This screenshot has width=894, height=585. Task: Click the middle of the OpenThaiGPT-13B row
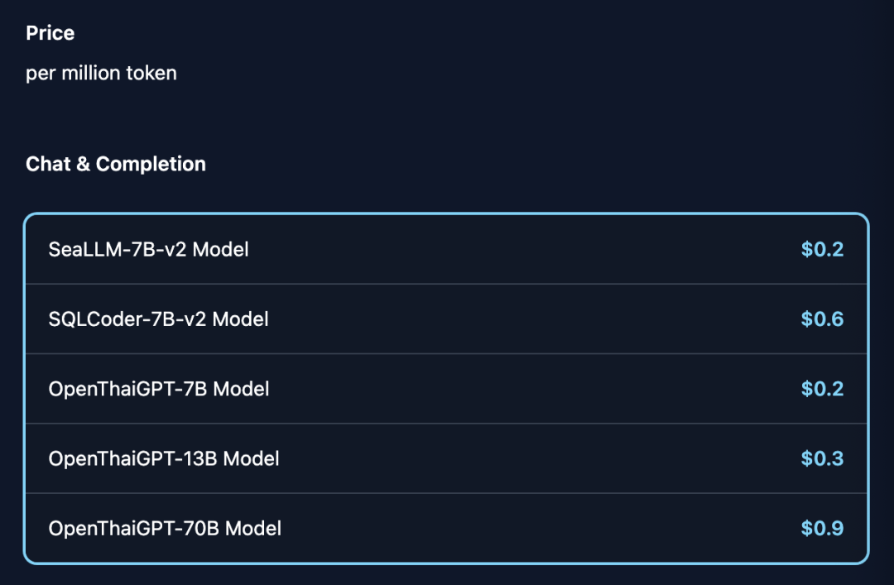[x=446, y=458]
